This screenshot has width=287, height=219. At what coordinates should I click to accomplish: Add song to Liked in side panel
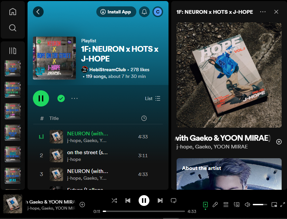point(279,142)
